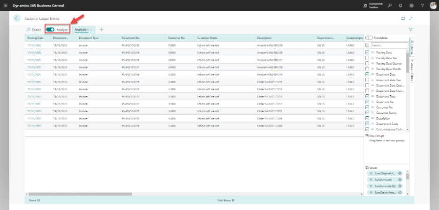Remove Sum(Original A... value chip
The image size is (439, 210).
[x=400, y=173]
